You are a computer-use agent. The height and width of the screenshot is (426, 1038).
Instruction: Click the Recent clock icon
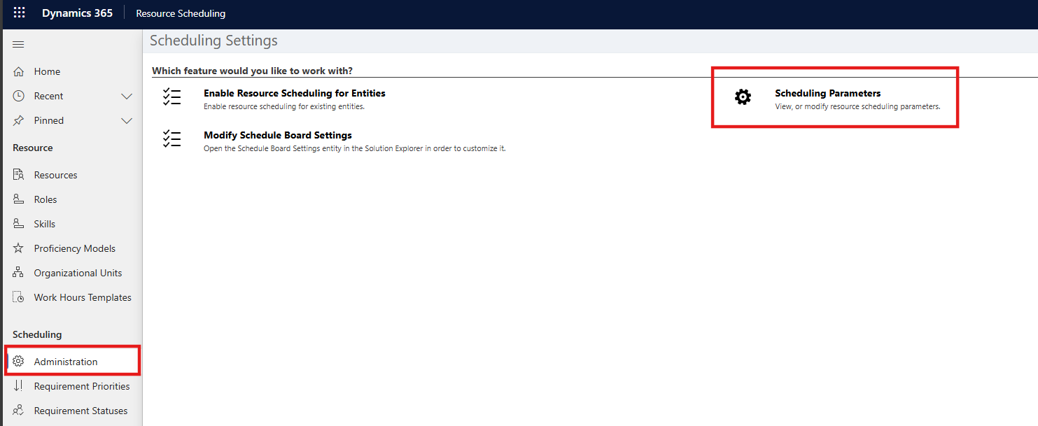click(x=19, y=96)
